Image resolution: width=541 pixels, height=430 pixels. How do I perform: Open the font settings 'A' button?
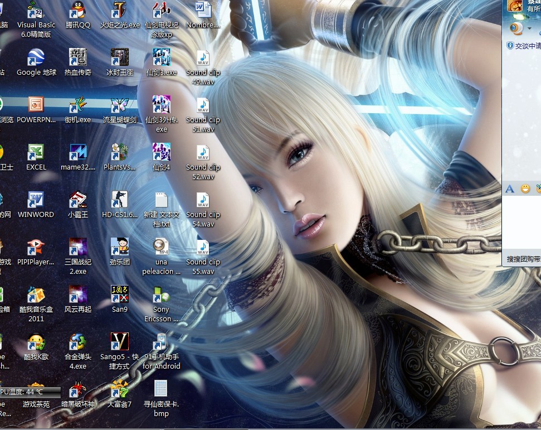point(509,189)
